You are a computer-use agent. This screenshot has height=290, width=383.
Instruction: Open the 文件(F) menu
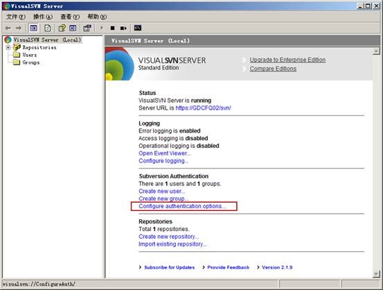tap(16, 17)
